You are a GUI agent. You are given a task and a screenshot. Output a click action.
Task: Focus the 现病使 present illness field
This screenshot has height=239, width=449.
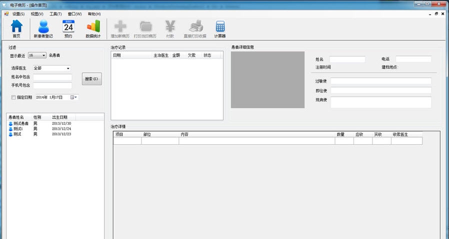pyautogui.click(x=381, y=102)
